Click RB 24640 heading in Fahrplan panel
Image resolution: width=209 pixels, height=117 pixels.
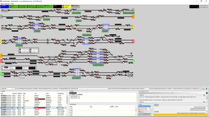pos(73,93)
